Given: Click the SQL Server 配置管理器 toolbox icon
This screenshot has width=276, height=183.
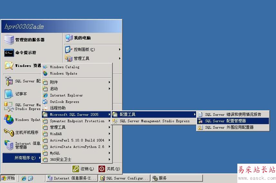Looking at the screenshot, I should tap(200, 121).
